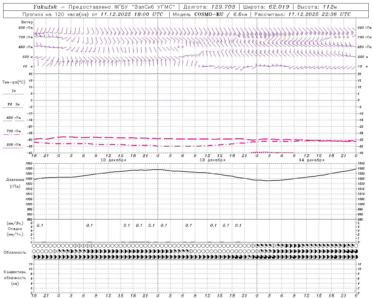The width and height of the screenshot is (373, 298).
Task: Click the 'Конвективн.' convective label
Action: [x=15, y=272]
